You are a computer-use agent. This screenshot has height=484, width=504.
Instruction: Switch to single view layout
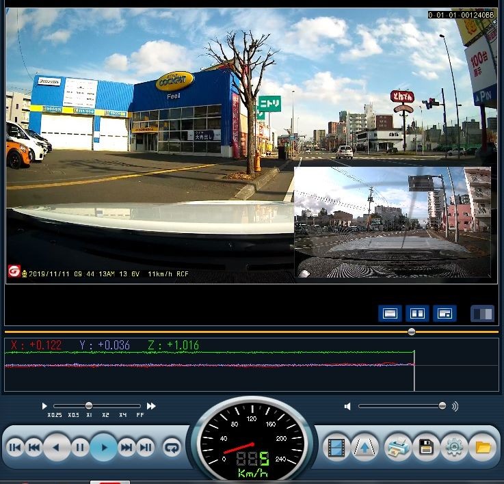tap(390, 313)
